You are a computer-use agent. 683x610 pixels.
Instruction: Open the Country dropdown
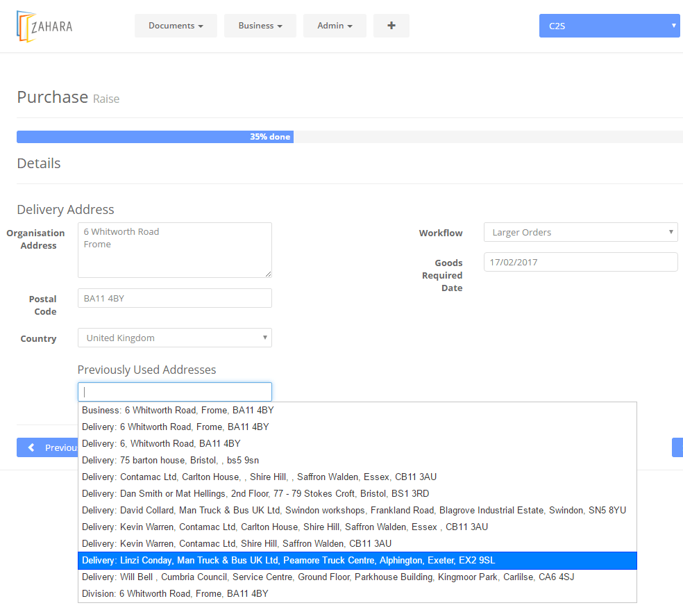coord(175,338)
